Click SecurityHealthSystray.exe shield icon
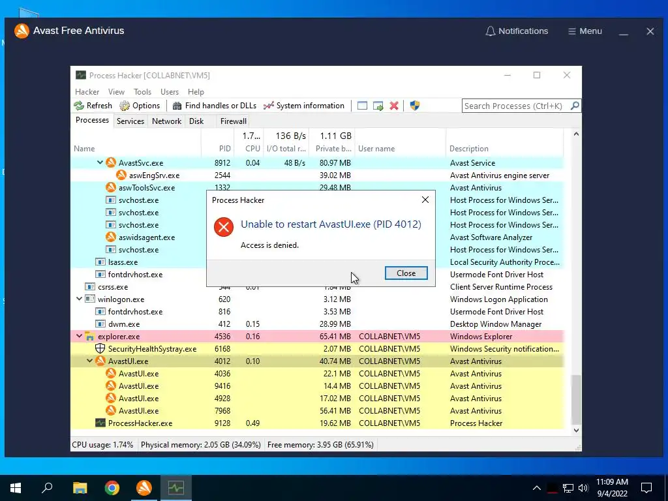Image resolution: width=668 pixels, height=501 pixels. pyautogui.click(x=100, y=348)
